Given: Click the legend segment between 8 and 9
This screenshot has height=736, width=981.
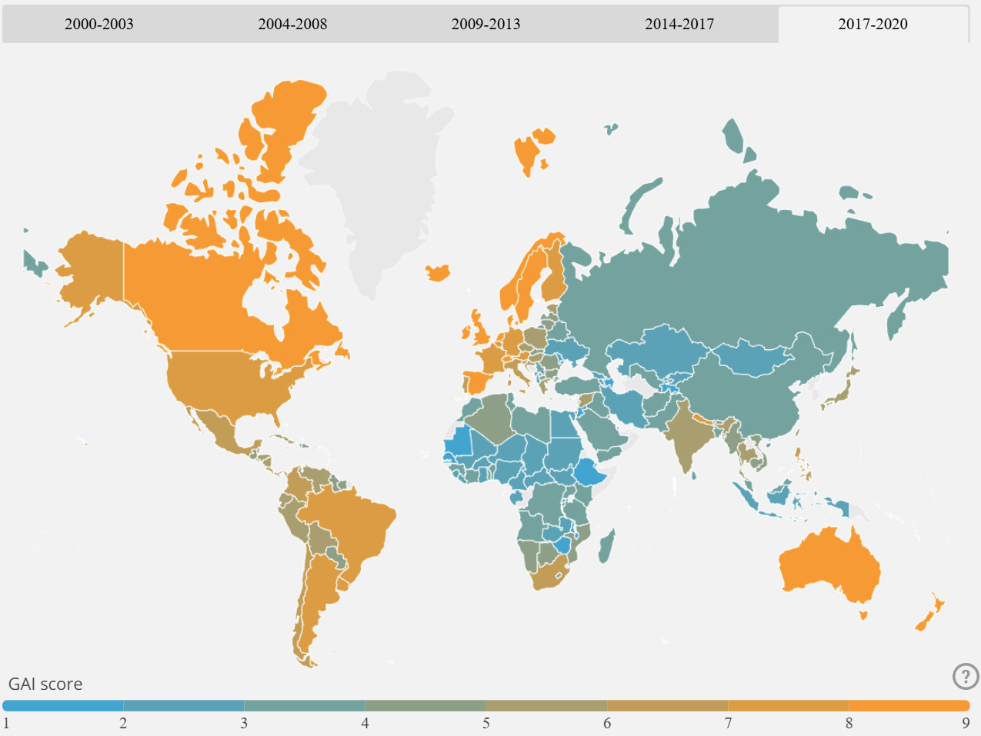Looking at the screenshot, I should (909, 705).
